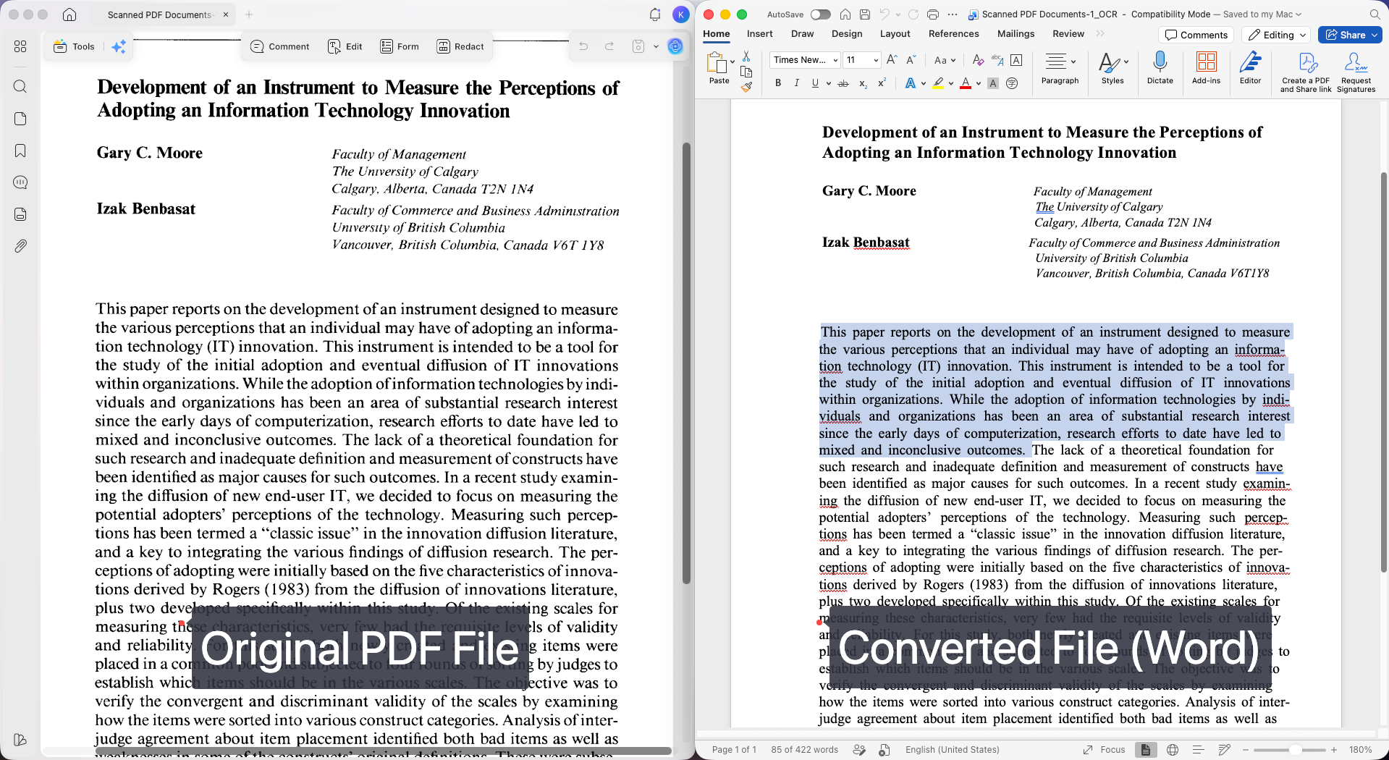This screenshot has width=1389, height=760.
Task: Open the References tab
Action: 953,34
